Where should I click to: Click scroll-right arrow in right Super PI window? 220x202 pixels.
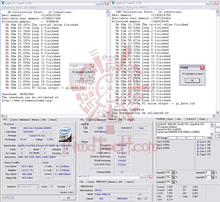point(214,116)
